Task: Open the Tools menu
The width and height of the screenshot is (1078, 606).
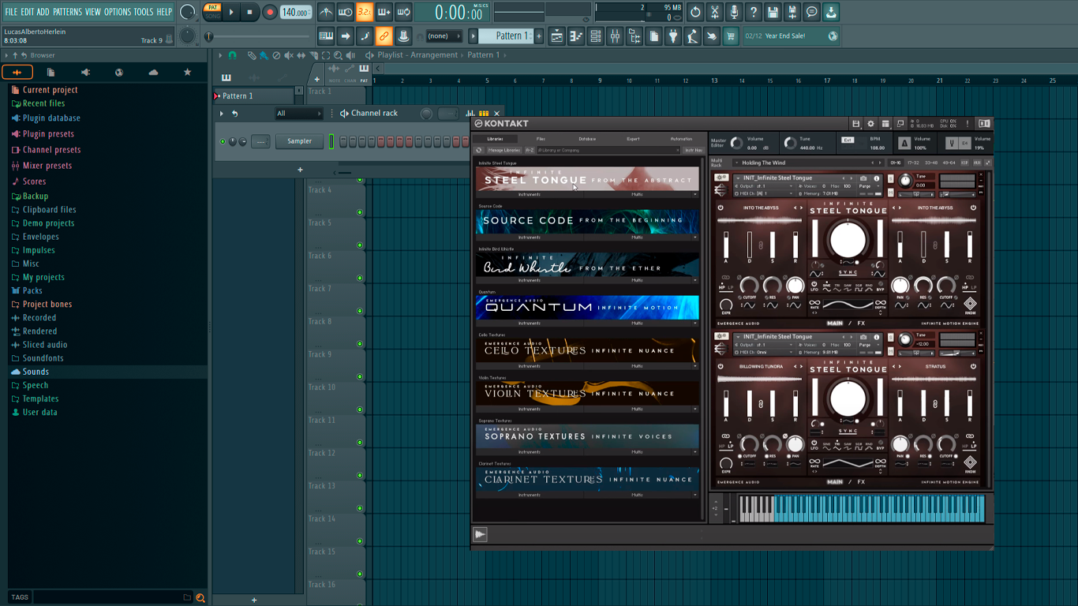Action: tap(144, 12)
